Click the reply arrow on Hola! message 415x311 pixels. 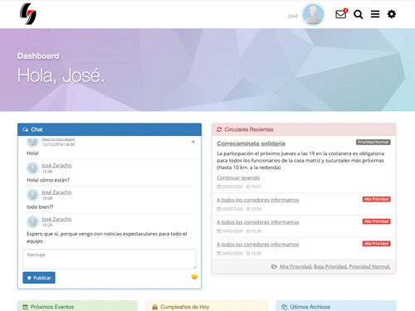coord(193,142)
